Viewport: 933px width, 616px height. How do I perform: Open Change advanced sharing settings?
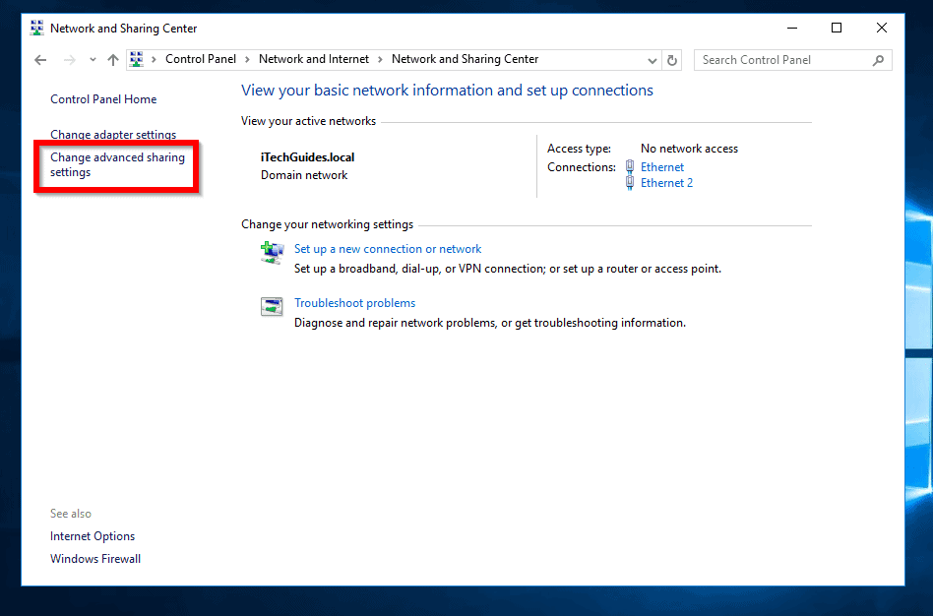pos(117,165)
